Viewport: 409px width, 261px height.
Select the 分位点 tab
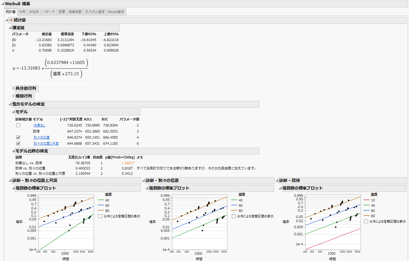[x=34, y=12]
